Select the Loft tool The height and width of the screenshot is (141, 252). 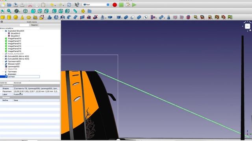tap(89, 17)
